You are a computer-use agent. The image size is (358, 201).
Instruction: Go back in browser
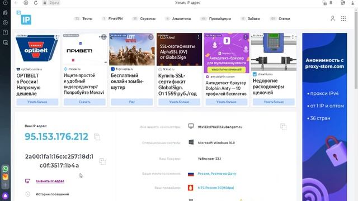pyautogui.click(x=16, y=3)
